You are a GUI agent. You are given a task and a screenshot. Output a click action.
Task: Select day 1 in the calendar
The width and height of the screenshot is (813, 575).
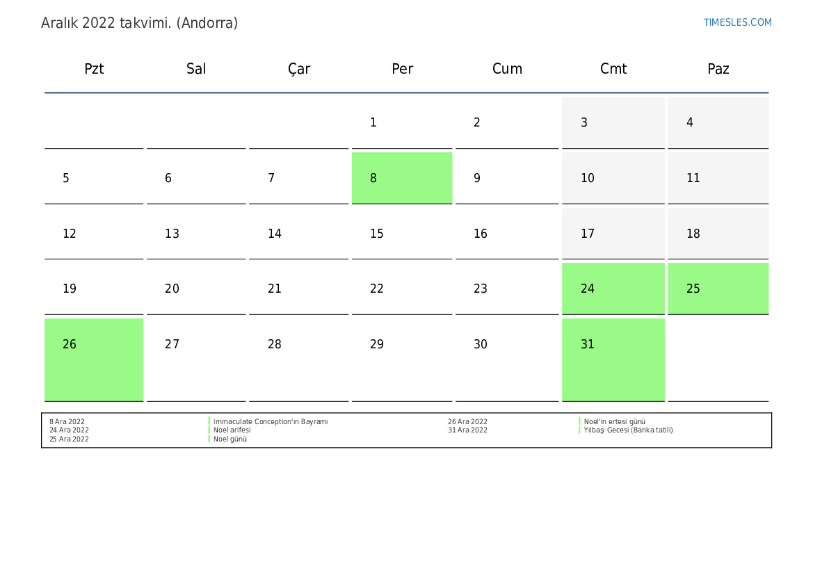tap(402, 122)
